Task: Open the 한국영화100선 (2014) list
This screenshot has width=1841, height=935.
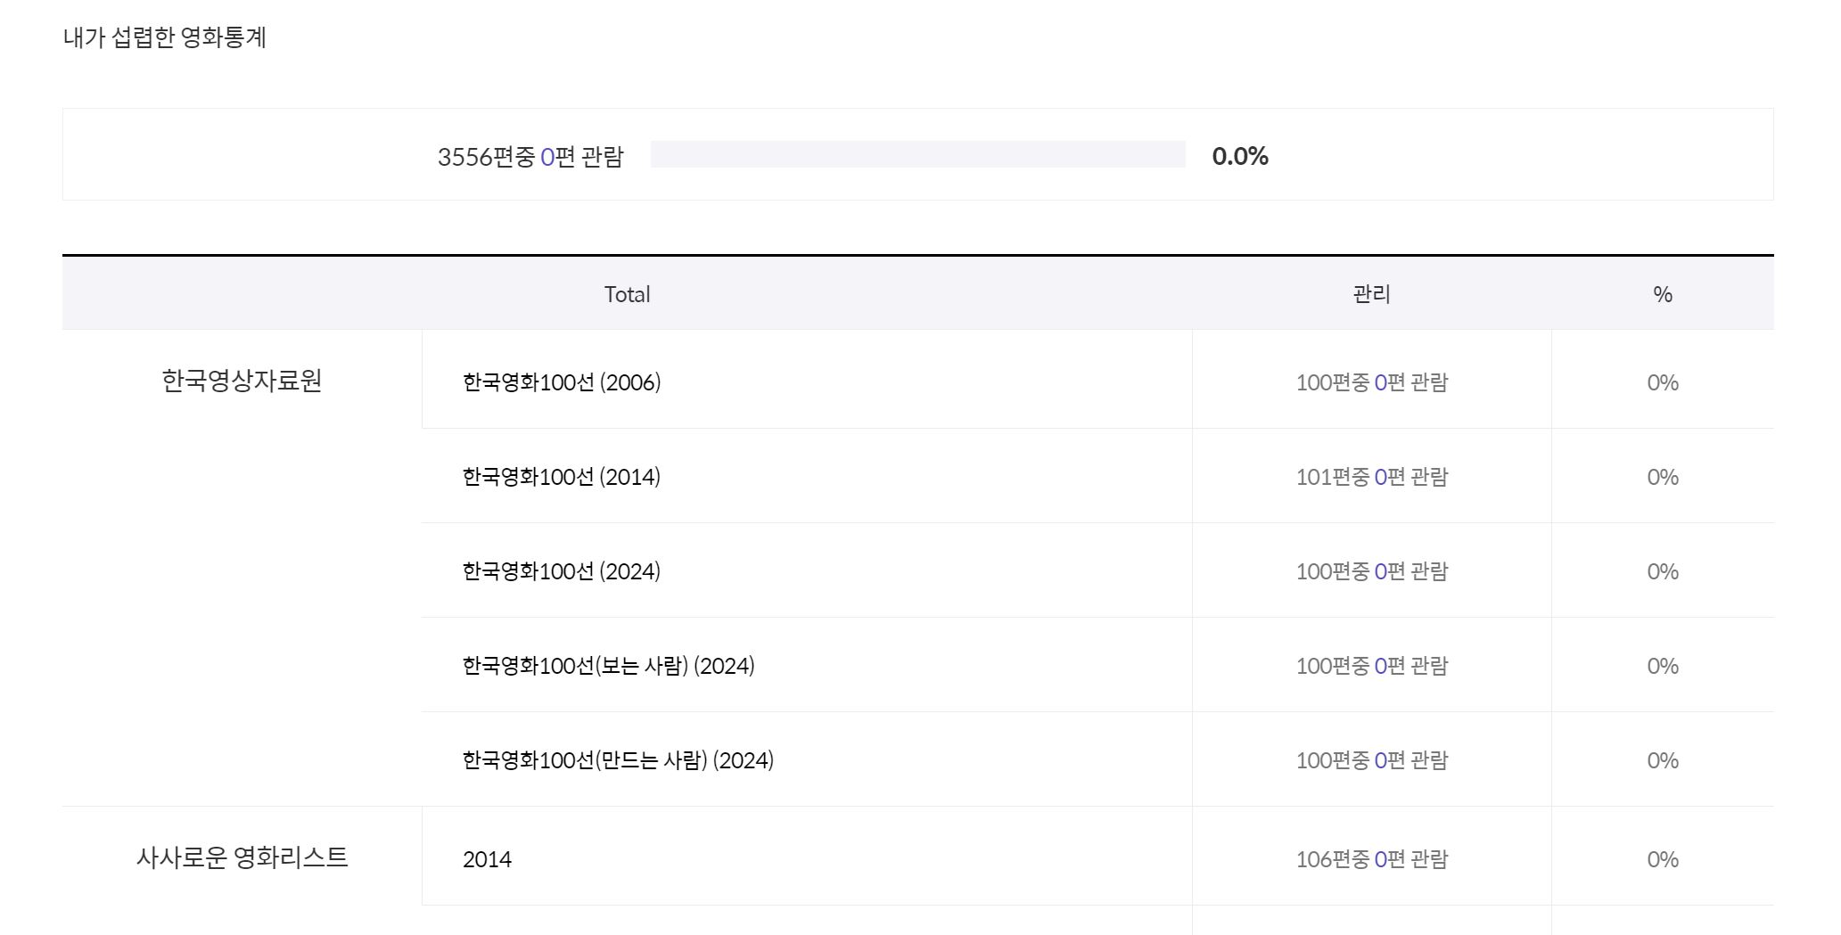Action: (x=562, y=477)
